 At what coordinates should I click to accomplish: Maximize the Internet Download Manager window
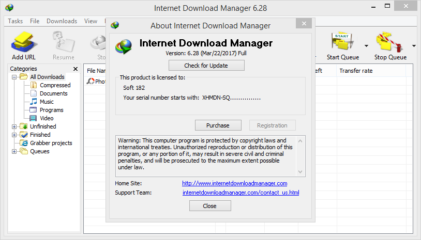point(387,6)
